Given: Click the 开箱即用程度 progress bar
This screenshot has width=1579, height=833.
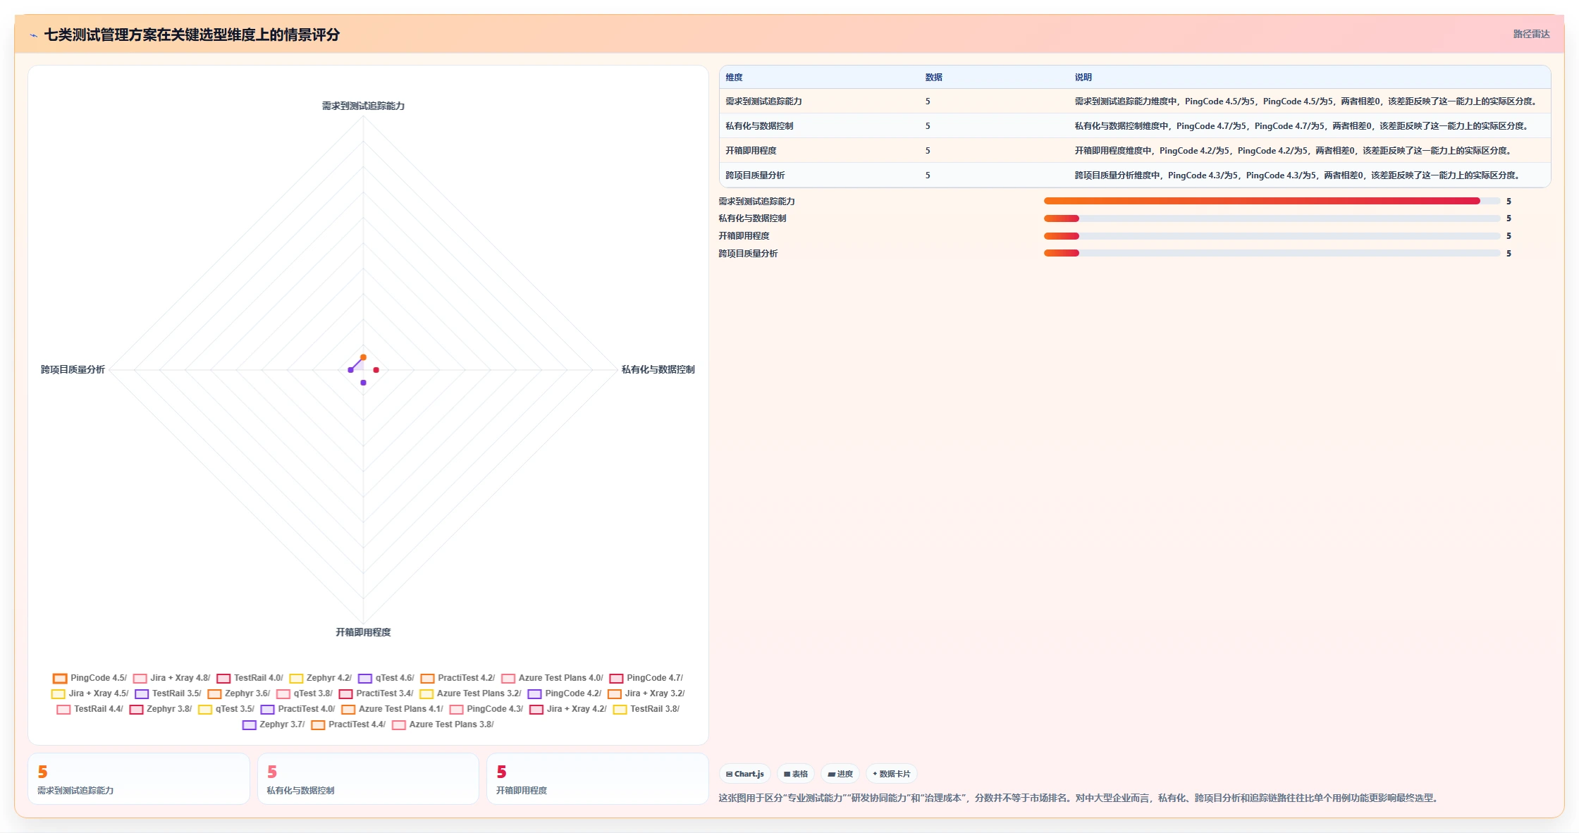Looking at the screenshot, I should coord(1272,236).
